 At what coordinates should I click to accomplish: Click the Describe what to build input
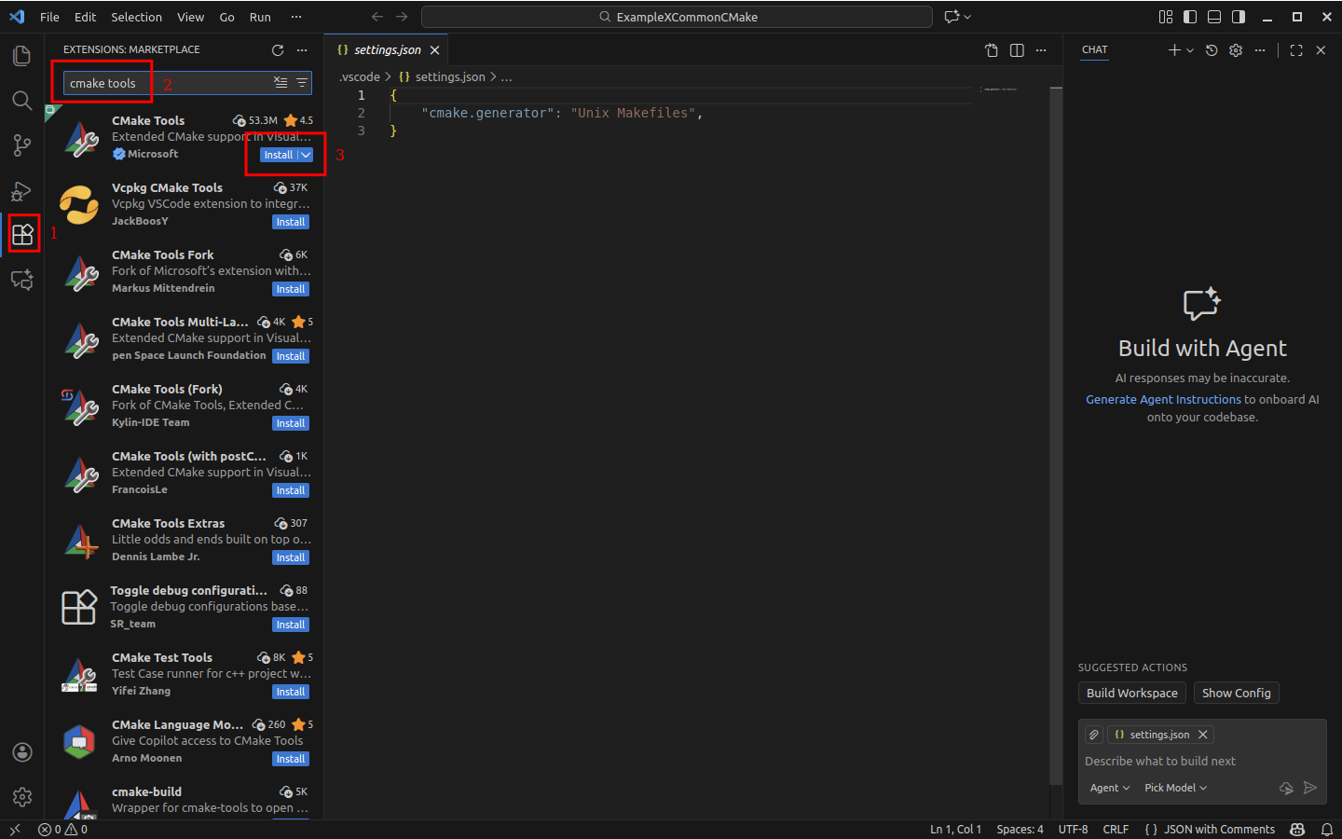coord(1202,761)
